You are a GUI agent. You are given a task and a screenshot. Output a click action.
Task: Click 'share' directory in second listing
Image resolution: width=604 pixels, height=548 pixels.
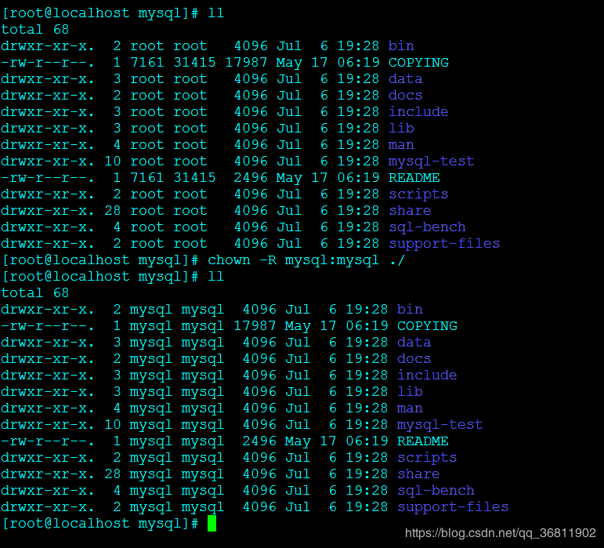(x=418, y=474)
